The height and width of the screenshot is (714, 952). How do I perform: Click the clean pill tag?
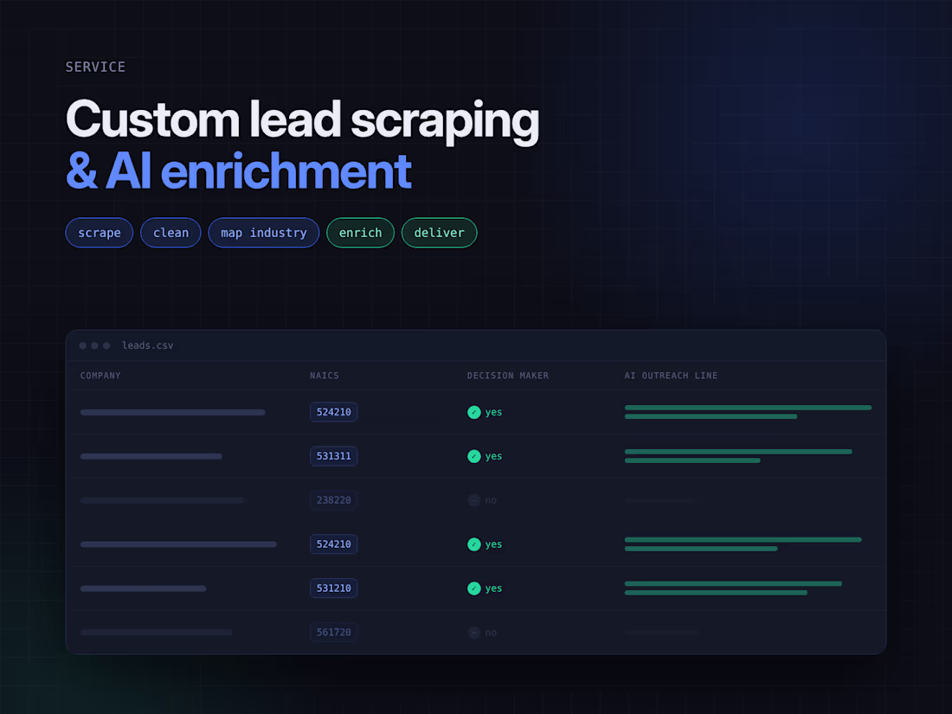point(170,233)
